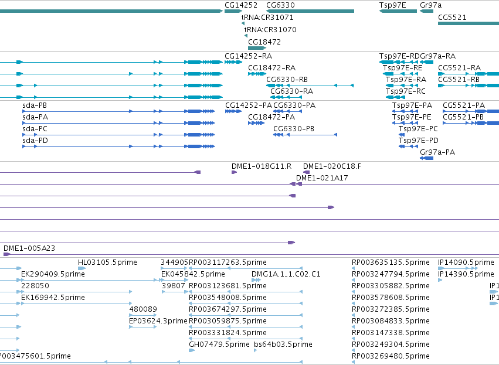Select Tsp97E-RE transcript label
This screenshot has width=499, height=365.
[403, 68]
